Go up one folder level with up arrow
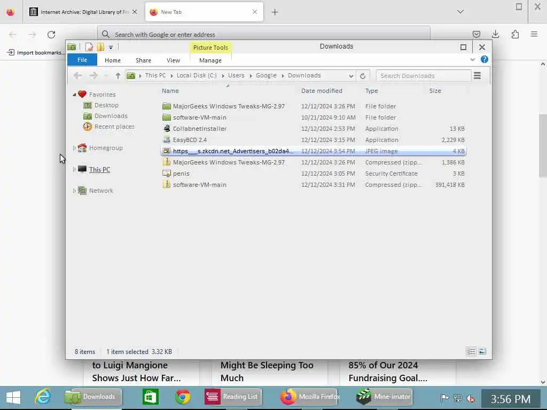 coord(118,76)
